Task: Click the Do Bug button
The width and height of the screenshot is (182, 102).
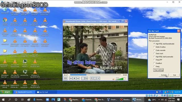Action: click(x=164, y=75)
